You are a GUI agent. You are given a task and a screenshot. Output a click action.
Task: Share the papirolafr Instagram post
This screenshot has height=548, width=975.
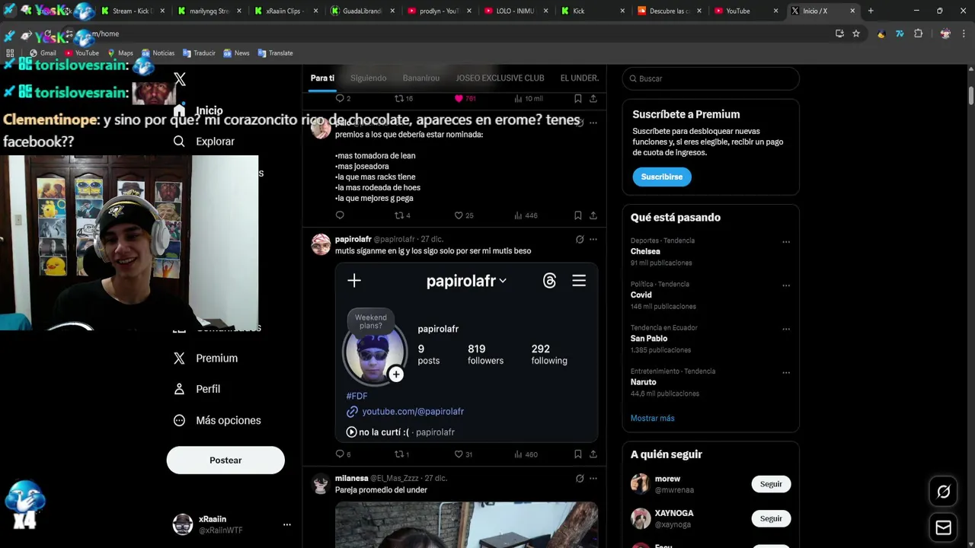click(593, 454)
